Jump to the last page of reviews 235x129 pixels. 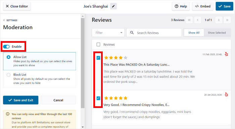pos(227,20)
